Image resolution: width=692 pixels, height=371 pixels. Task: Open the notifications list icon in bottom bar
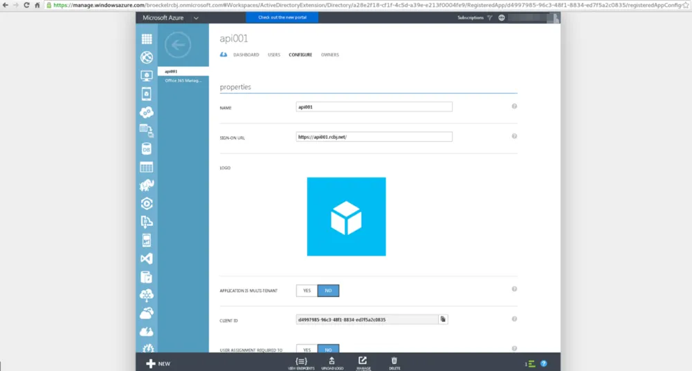[530, 364]
